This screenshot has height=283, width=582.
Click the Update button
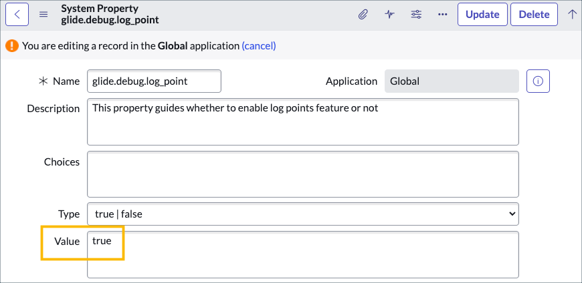(x=482, y=15)
